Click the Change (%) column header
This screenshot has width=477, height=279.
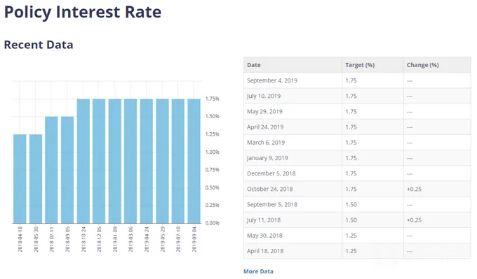click(422, 65)
